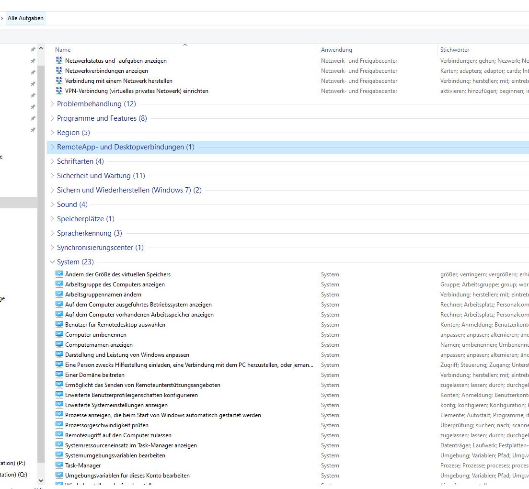
Task: Open 'Erweiterte Systemeinstellungen anzeigen' task
Action: click(x=116, y=405)
